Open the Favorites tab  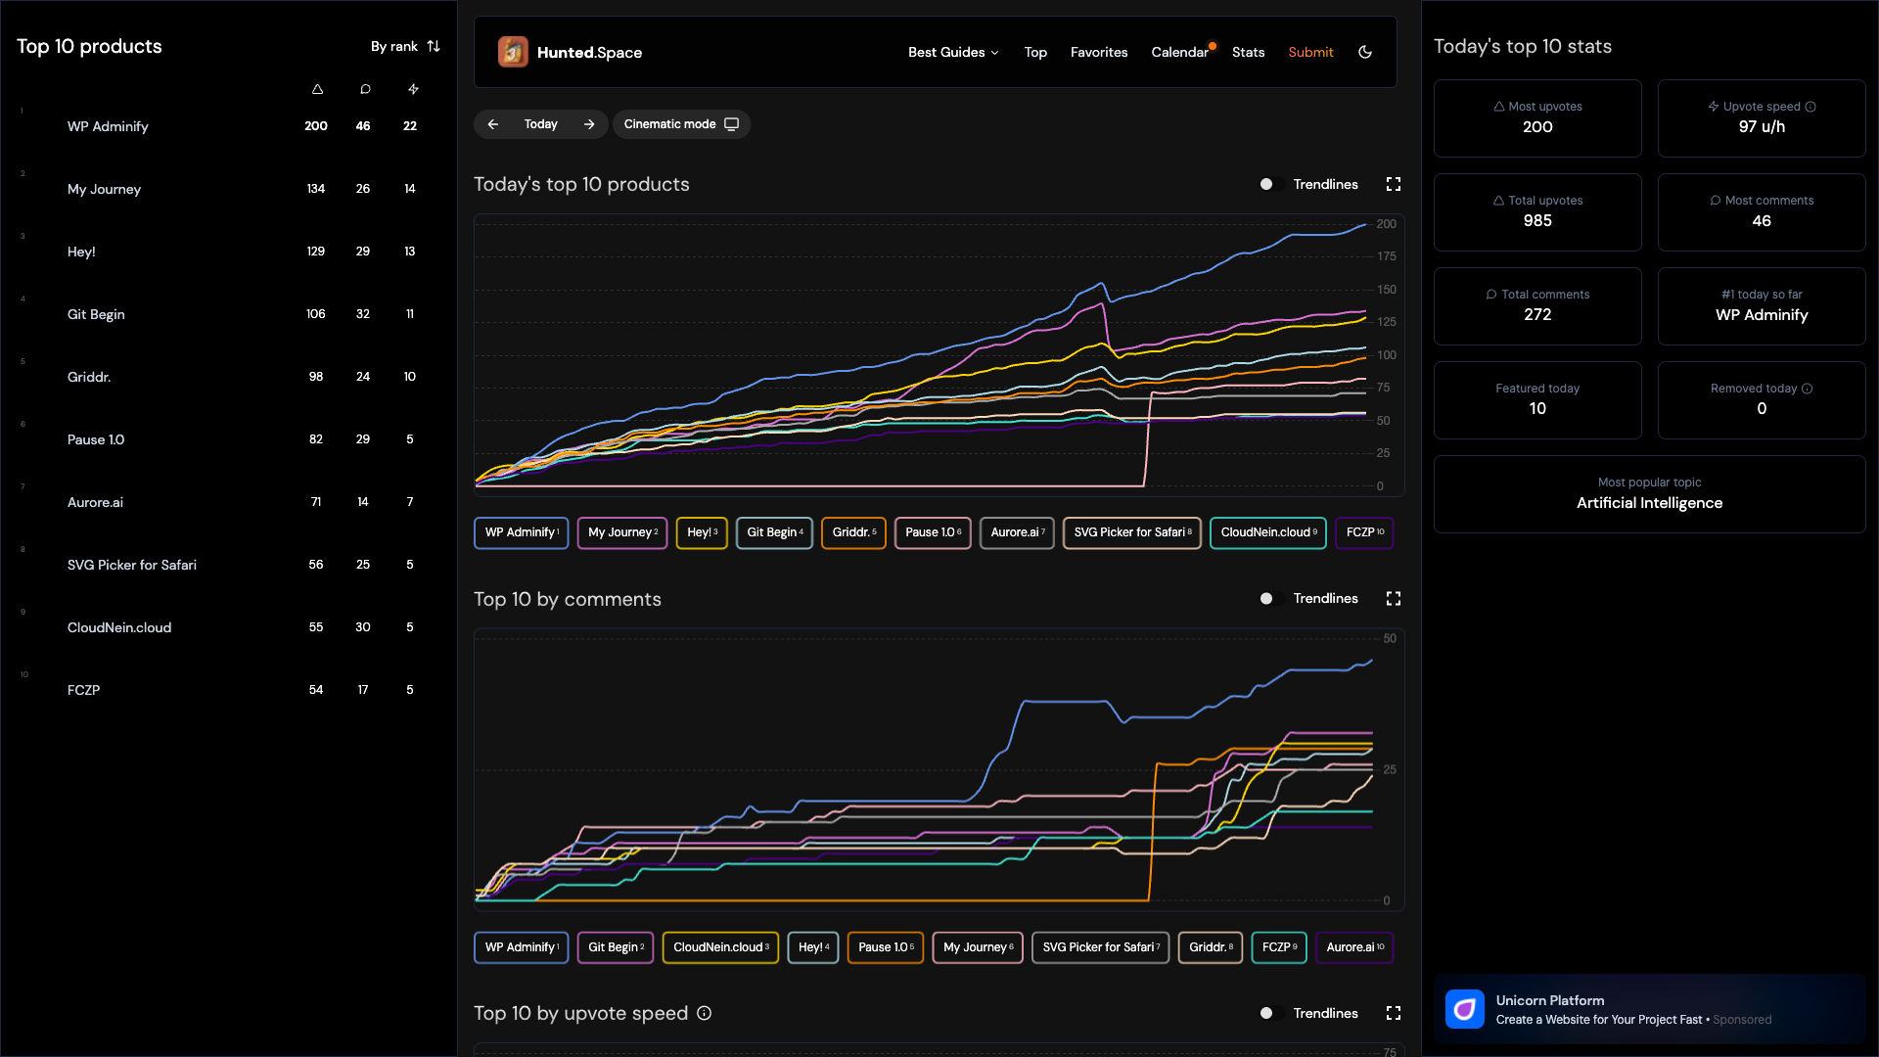click(x=1097, y=52)
